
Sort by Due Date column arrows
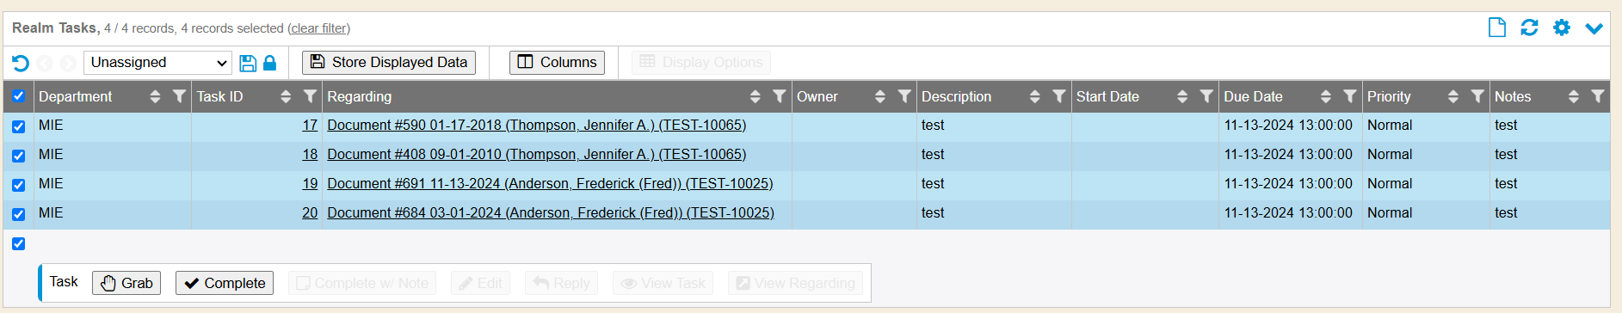pos(1326,96)
